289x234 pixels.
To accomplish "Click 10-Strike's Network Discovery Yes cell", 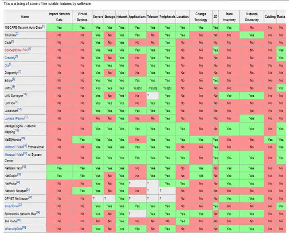I will pos(252,35).
